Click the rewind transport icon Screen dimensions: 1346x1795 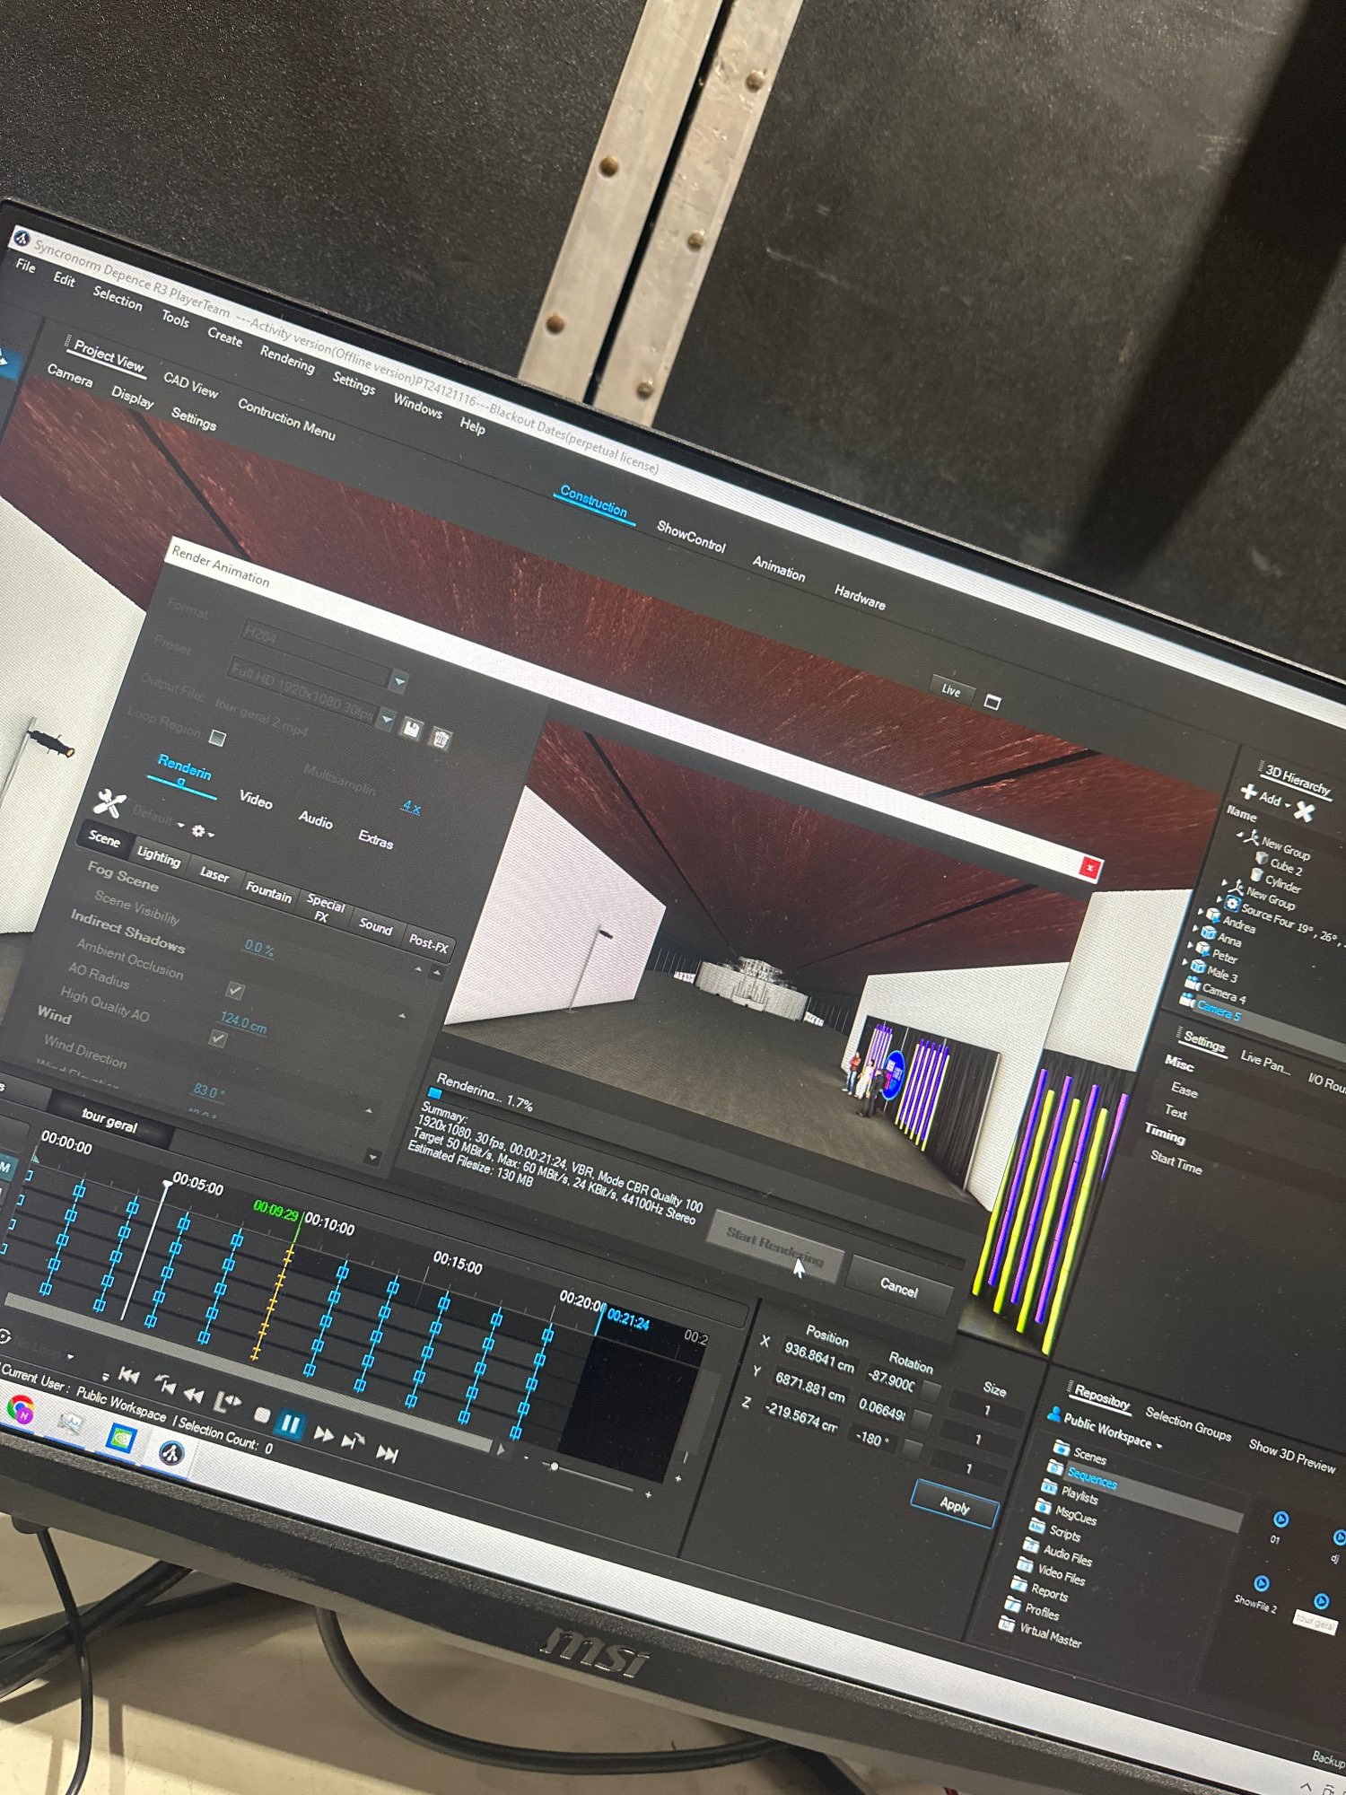[x=193, y=1394]
